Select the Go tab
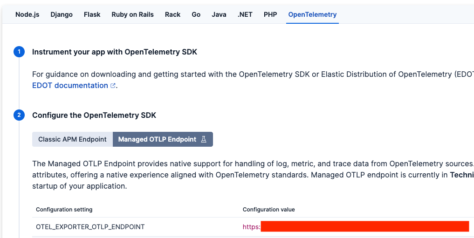Screen dimensions: 474x238 click(196, 14)
